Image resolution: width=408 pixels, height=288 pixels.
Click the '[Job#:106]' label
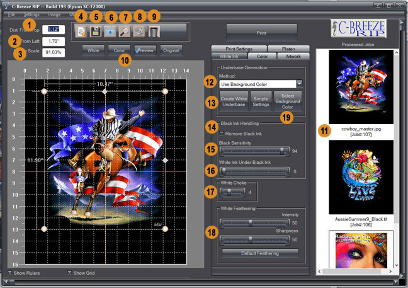[361, 225]
